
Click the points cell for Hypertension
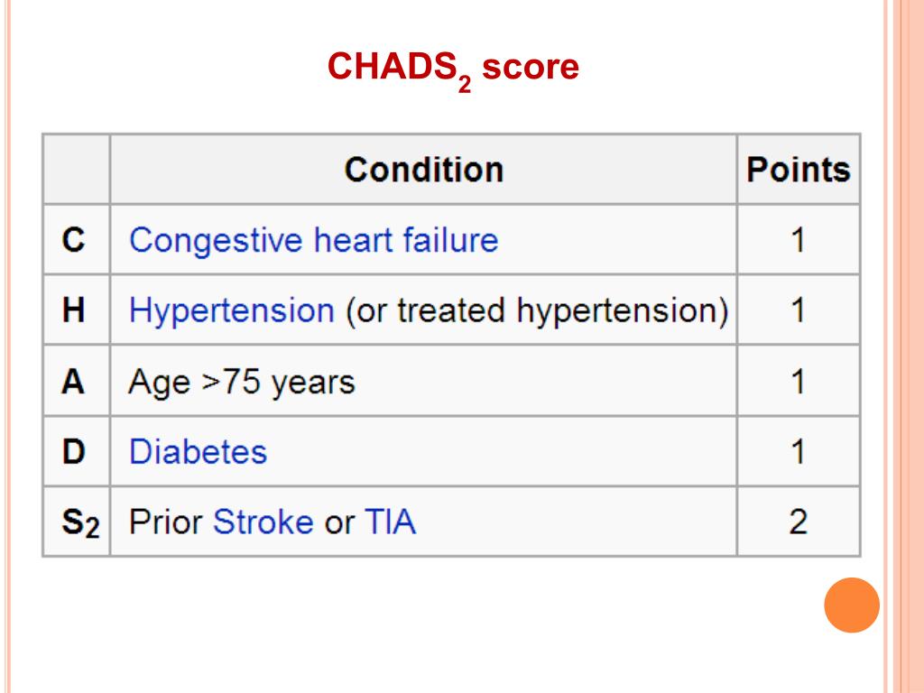click(799, 310)
